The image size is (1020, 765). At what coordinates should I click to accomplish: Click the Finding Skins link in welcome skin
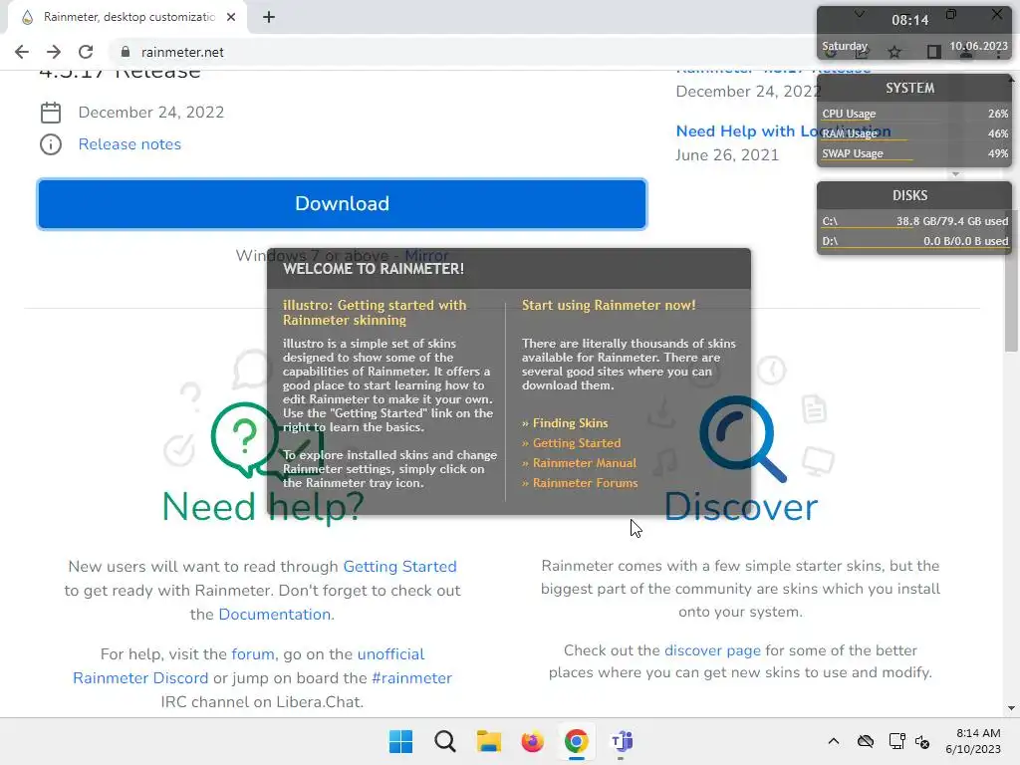pos(570,422)
